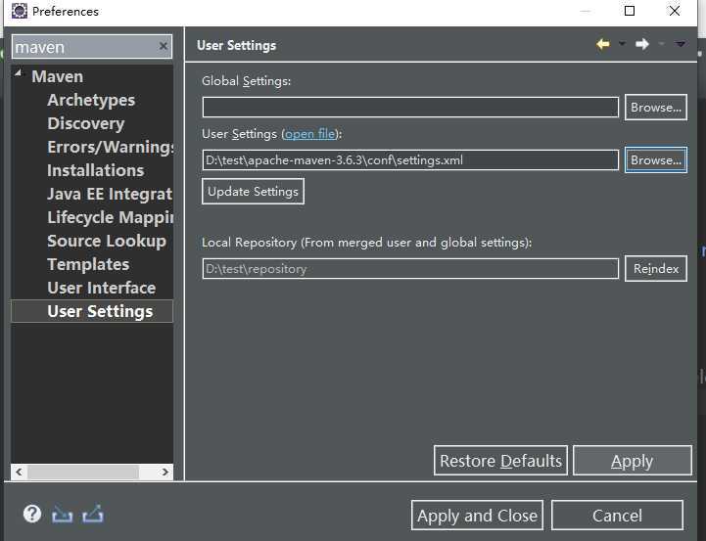Open the Source Lookup page

pos(107,241)
